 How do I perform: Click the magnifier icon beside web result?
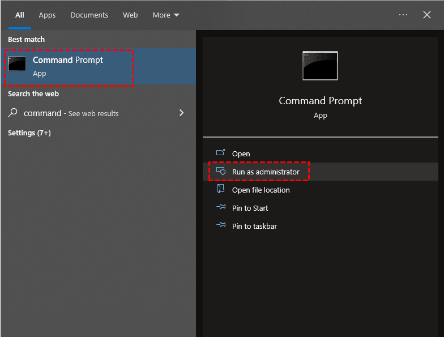pyautogui.click(x=13, y=113)
